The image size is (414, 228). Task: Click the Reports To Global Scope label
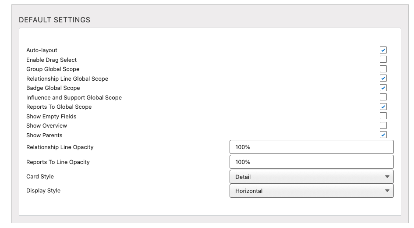click(59, 107)
